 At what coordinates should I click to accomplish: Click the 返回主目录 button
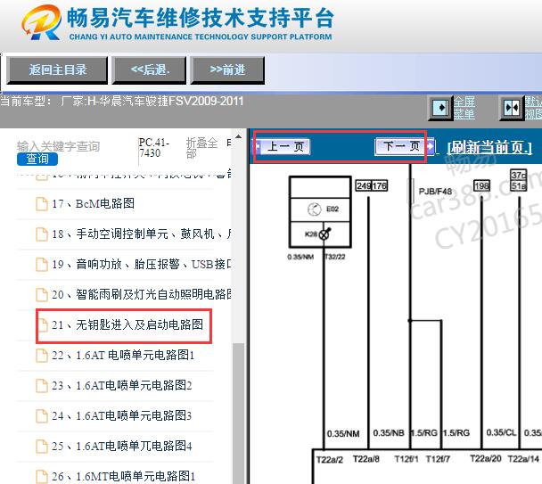pos(57,70)
